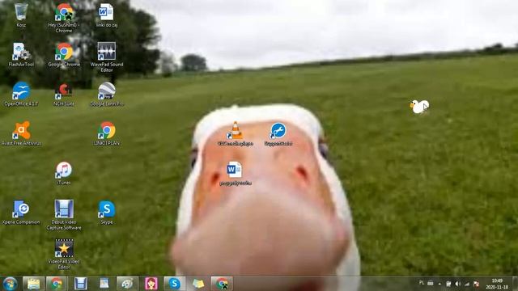Open the network signal tray icon

[x=467, y=284]
